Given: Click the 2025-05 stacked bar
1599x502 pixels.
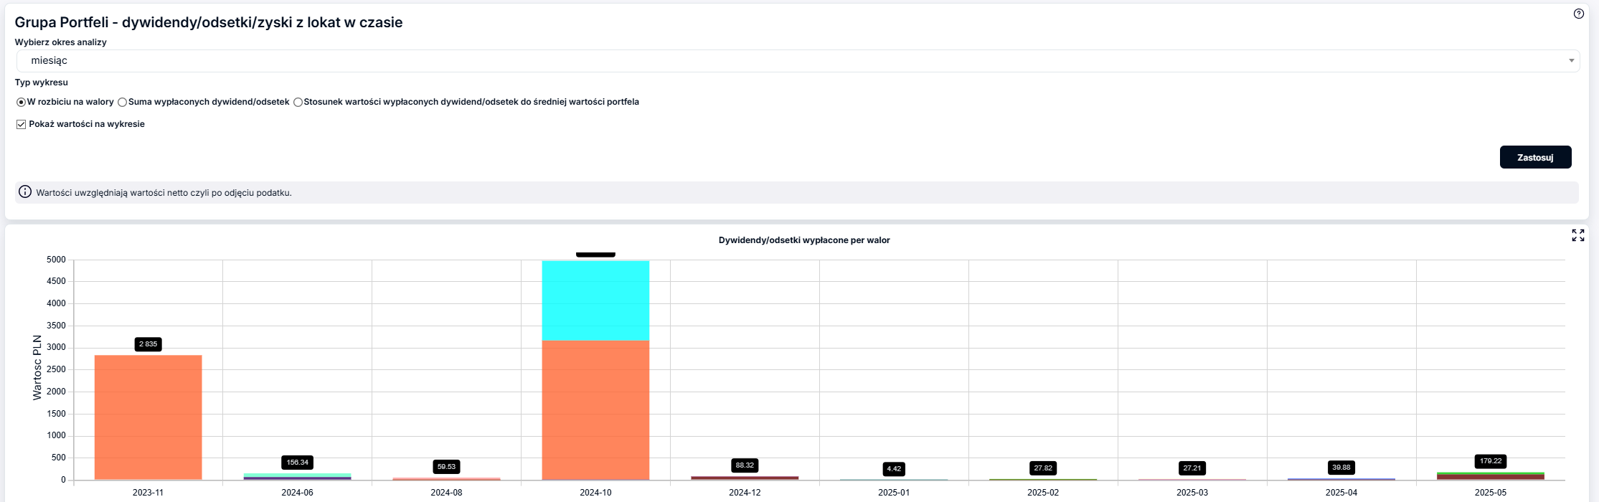Looking at the screenshot, I should pyautogui.click(x=1490, y=476).
